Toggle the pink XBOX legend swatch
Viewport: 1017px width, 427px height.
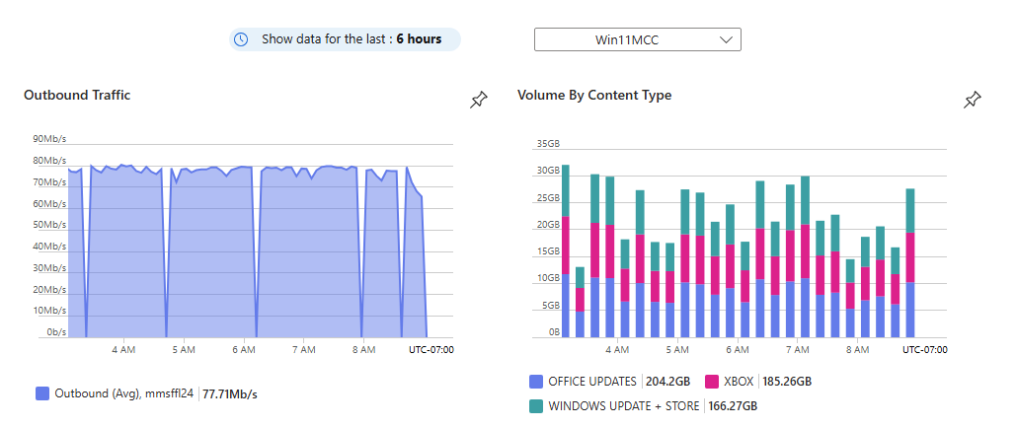click(712, 381)
